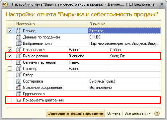The width and height of the screenshot is (167, 120).
Task: Open help with the question mark icon
Action: click(x=157, y=113)
